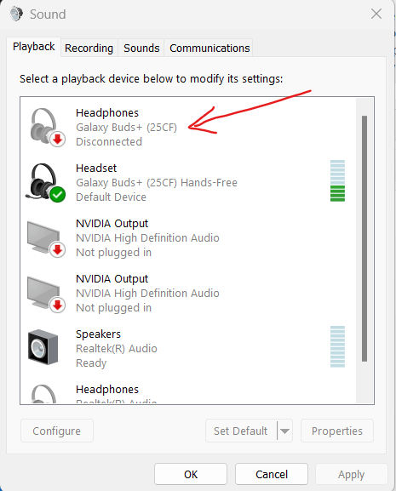Click the Headset volume level meter

(337, 180)
